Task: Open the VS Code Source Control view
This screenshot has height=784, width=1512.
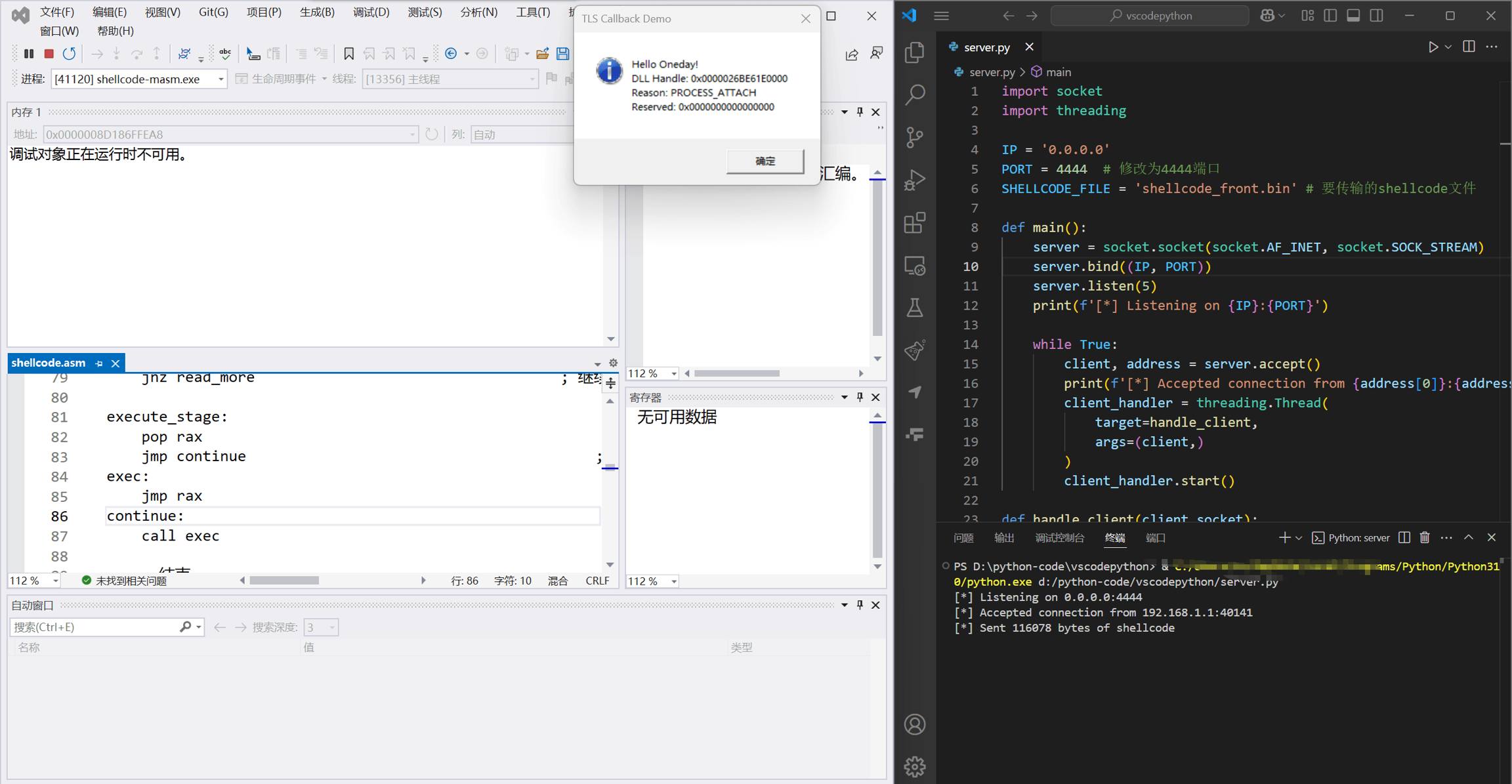Action: click(x=915, y=137)
